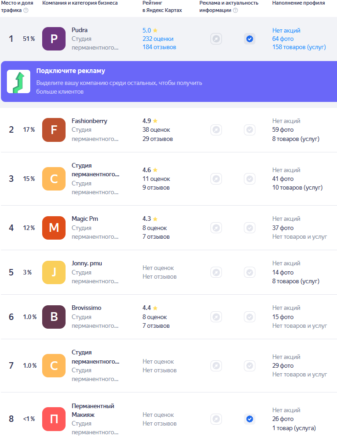This screenshot has height=443, width=337.
Task: Click the advertising icon in Fashionberry row
Action: 216,129
